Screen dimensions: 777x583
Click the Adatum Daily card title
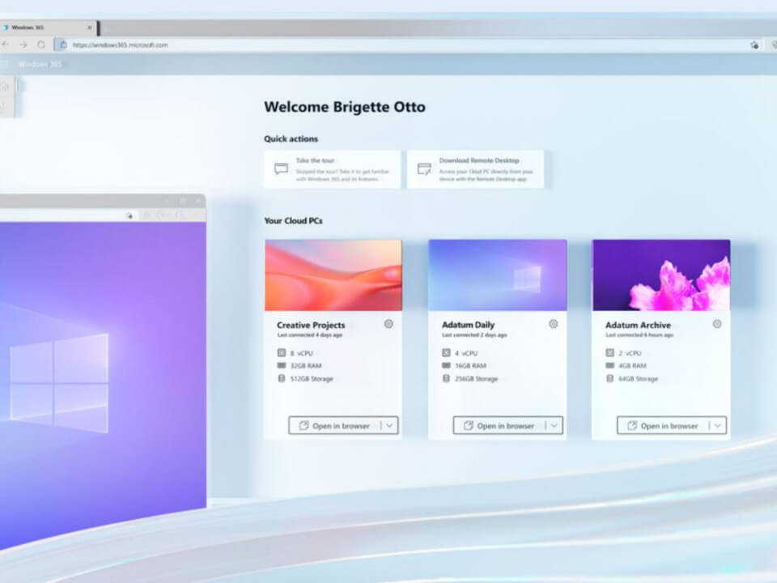click(x=469, y=325)
